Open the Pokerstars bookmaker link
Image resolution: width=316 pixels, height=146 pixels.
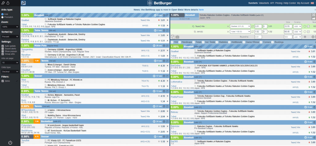[x=27, y=125]
